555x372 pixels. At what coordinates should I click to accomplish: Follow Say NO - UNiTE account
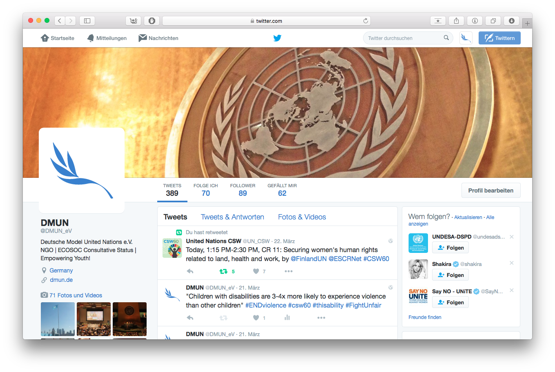pyautogui.click(x=450, y=302)
